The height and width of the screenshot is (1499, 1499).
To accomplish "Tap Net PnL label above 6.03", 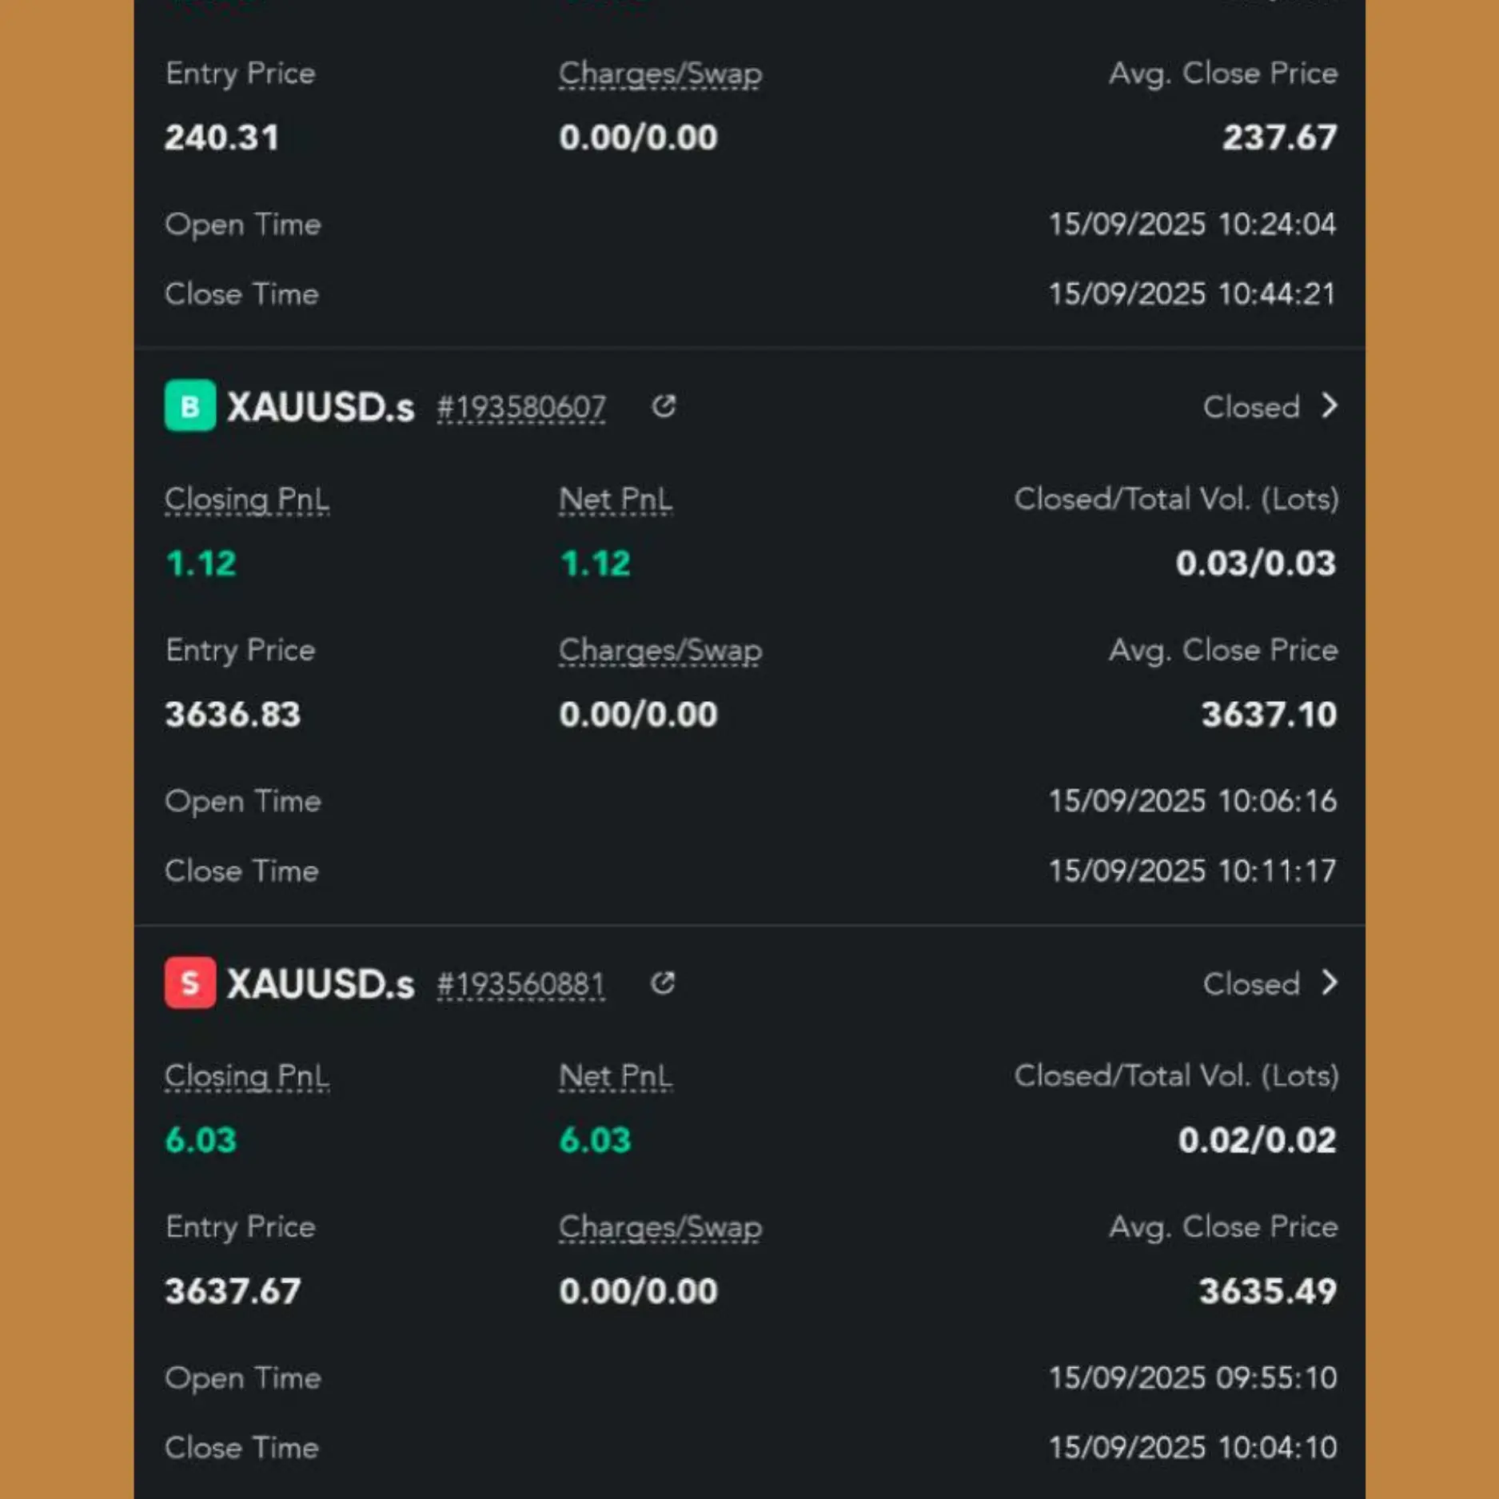I will (x=615, y=1076).
